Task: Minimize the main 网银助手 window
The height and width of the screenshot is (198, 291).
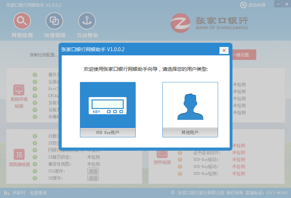Action: click(278, 4)
